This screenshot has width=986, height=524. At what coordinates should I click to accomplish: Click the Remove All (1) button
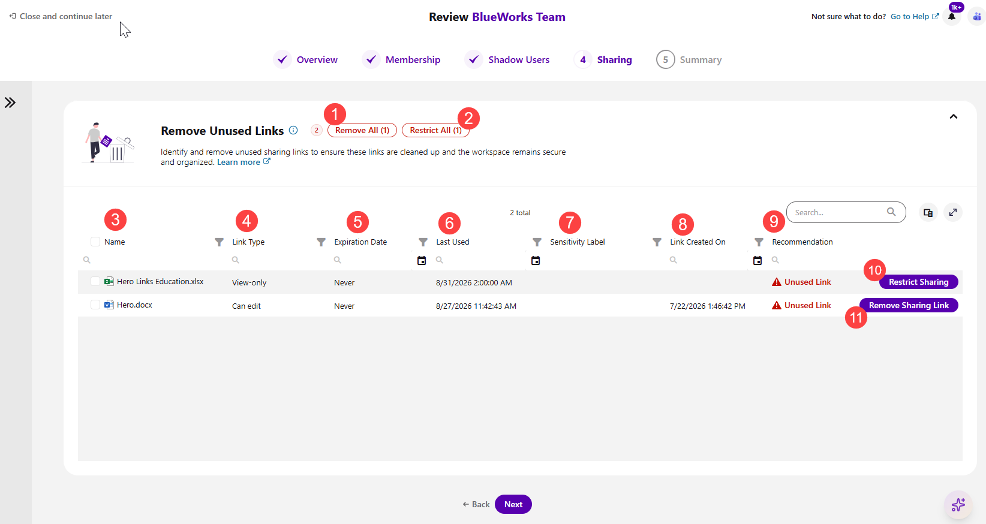point(362,130)
